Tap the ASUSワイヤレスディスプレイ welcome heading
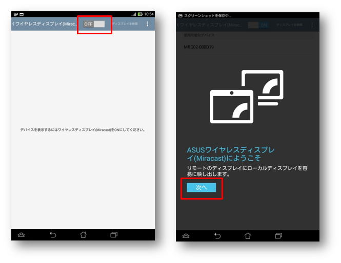 click(231, 154)
